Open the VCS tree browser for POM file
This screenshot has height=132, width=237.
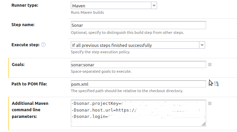click(x=217, y=84)
